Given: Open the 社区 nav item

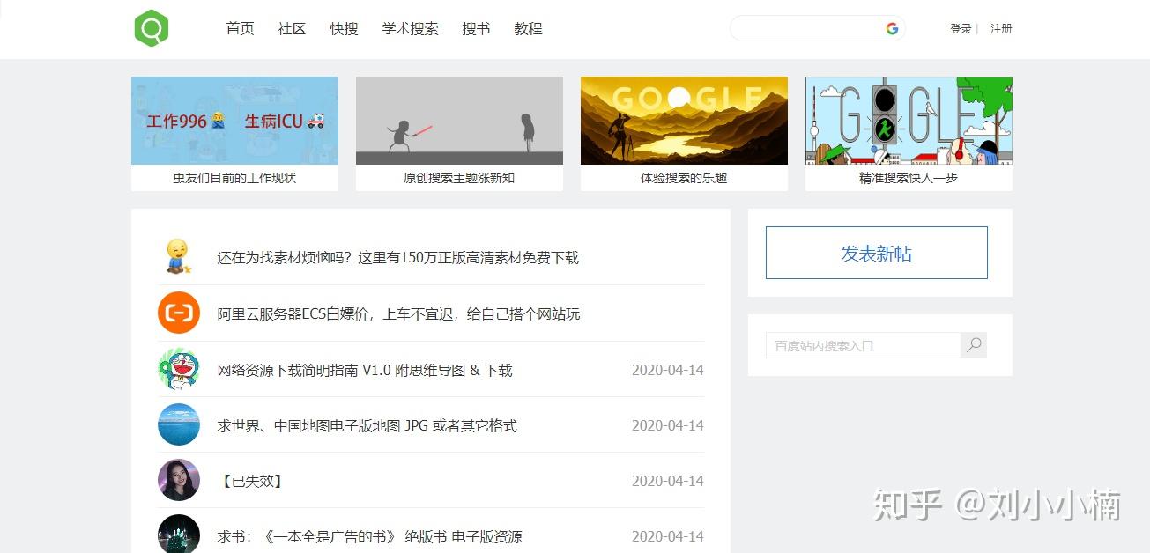Looking at the screenshot, I should pyautogui.click(x=292, y=28).
